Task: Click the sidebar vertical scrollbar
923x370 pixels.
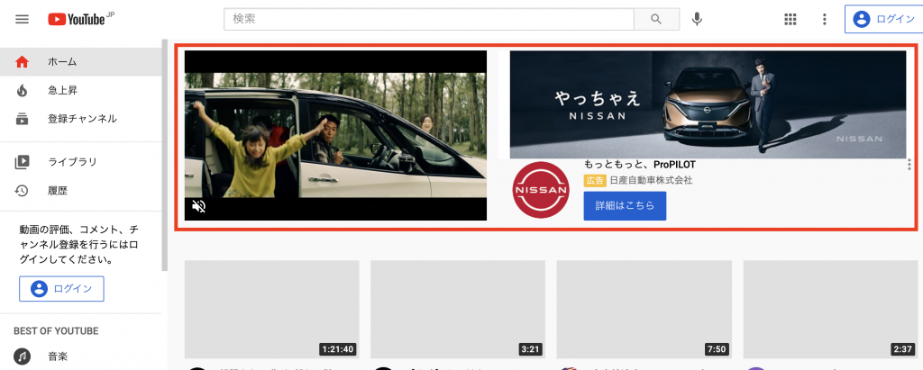Action: (x=164, y=155)
